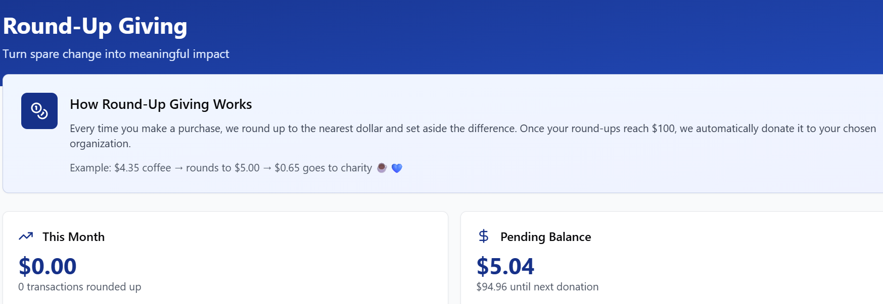
Task: Click the dollar sign icon beside Pending Balance
Action: tap(484, 236)
